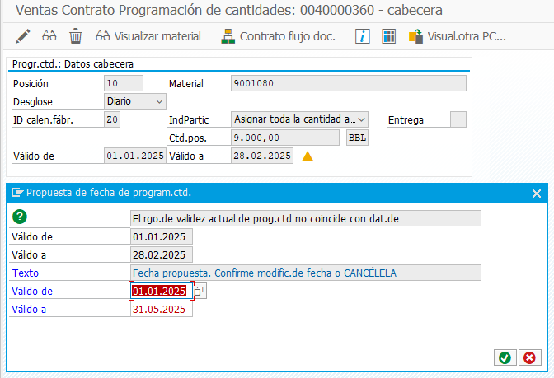The image size is (554, 378).
Task: Click dialog current Válido de 01.01.2025 field
Action: [162, 236]
